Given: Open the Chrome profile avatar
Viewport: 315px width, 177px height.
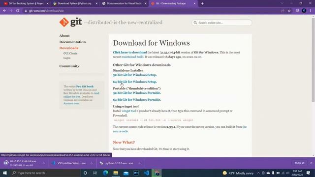Looking at the screenshot, I should tap(304, 11).
